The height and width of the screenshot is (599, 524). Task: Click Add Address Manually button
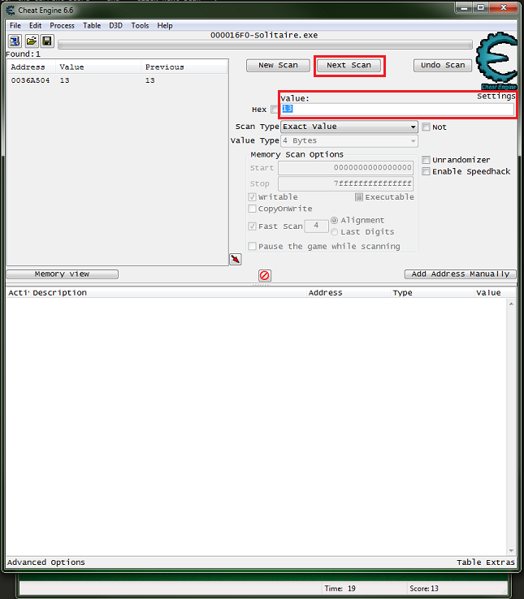[460, 274]
